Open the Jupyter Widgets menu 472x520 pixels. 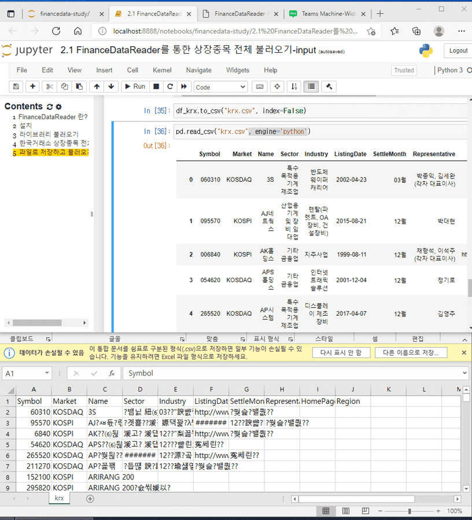[x=238, y=71]
